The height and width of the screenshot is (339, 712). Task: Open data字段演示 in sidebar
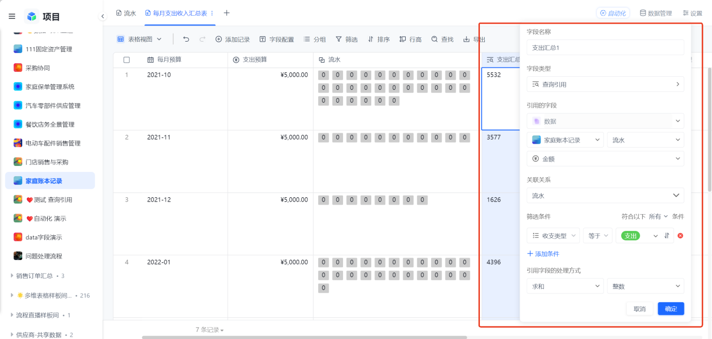coord(50,237)
